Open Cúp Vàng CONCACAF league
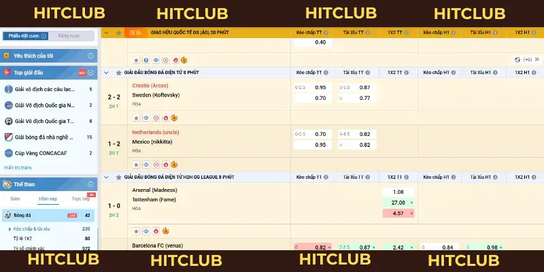544x272 pixels. click(x=48, y=153)
